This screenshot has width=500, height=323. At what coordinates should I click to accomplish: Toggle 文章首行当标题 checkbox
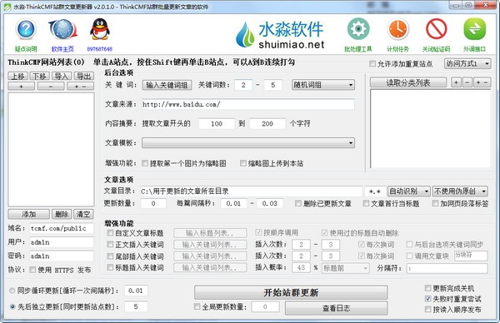pyautogui.click(x=366, y=203)
